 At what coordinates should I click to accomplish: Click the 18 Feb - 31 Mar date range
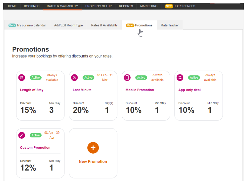coord(105,77)
